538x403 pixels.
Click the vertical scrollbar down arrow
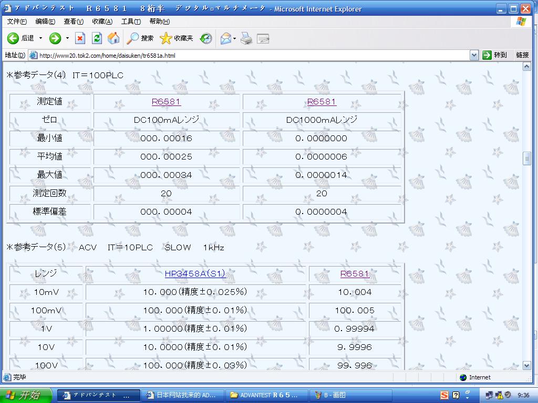pyautogui.click(x=526, y=366)
